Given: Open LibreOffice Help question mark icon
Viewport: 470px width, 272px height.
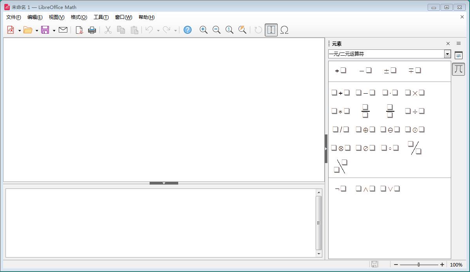Looking at the screenshot, I should (188, 30).
